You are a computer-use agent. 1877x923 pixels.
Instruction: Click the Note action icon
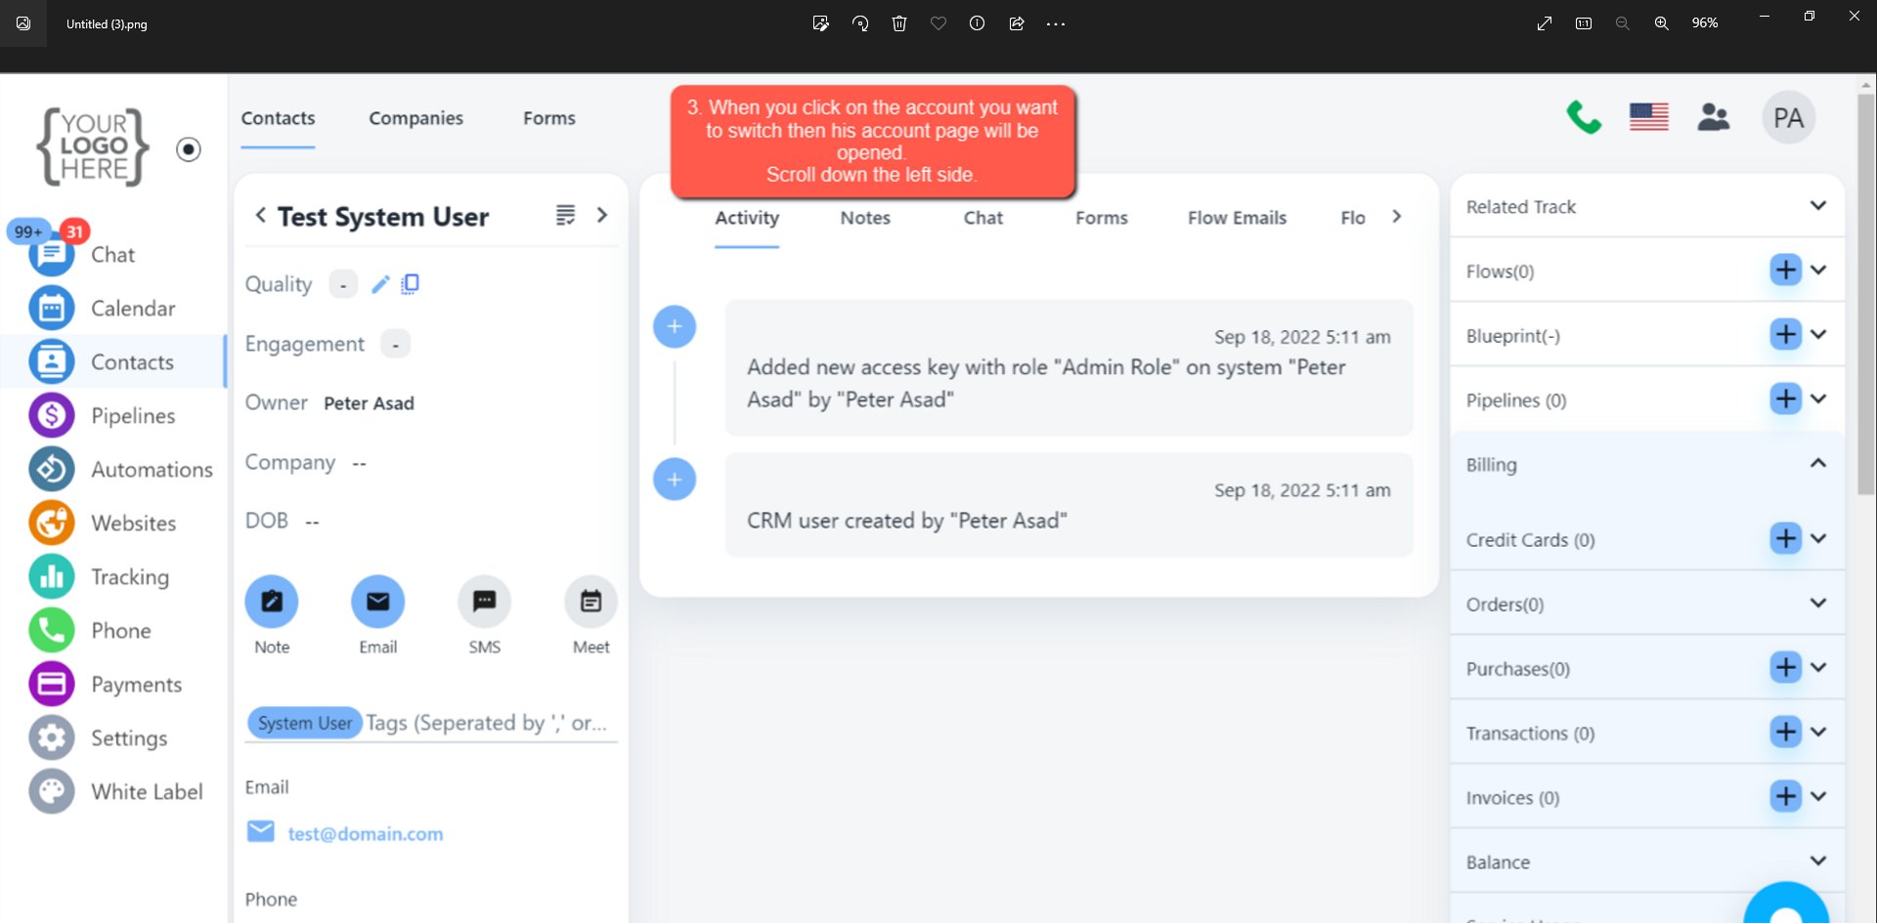coord(272,602)
